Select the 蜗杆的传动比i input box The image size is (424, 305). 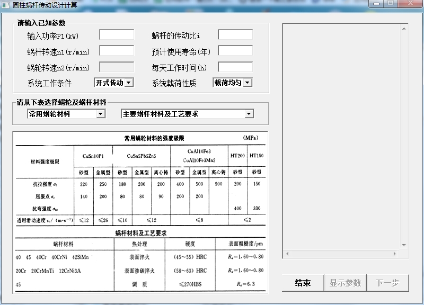235,35
